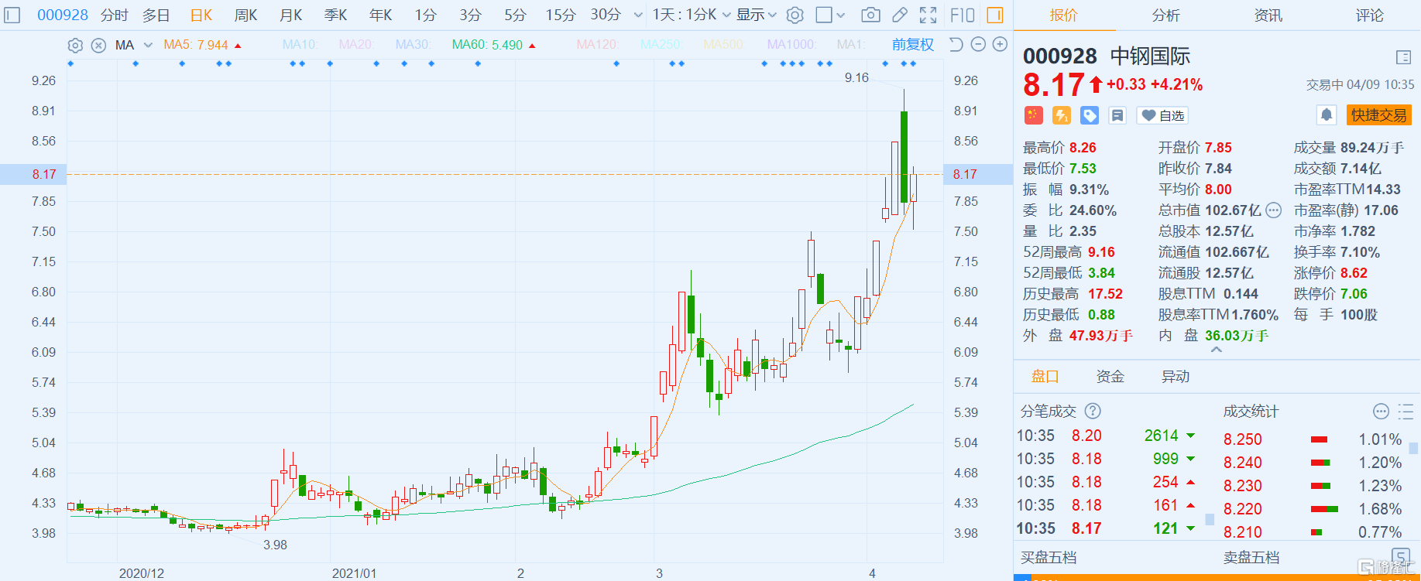The width and height of the screenshot is (1421, 581).
Task: Zoom out the chart with the minus icon
Action: click(x=978, y=44)
